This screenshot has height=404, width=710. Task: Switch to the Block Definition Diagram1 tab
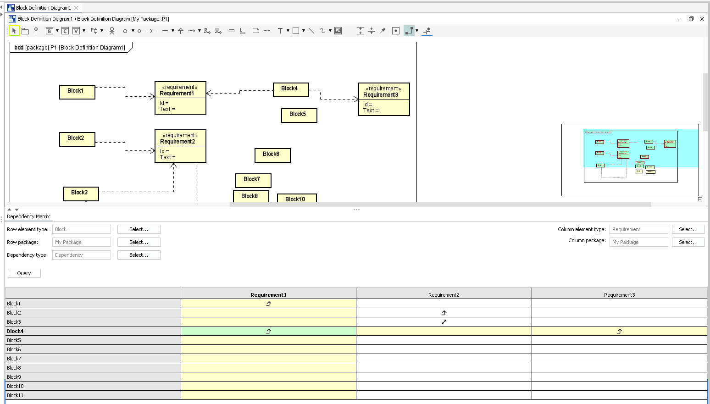click(x=44, y=7)
